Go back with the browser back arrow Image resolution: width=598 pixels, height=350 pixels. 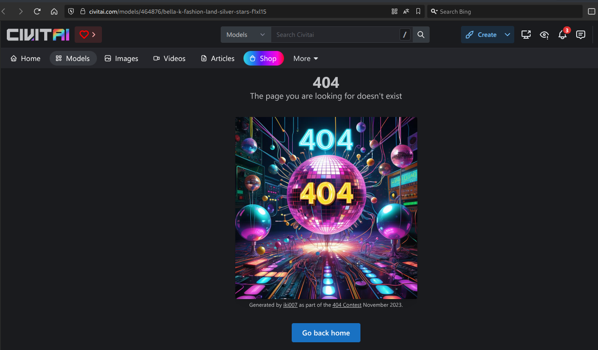point(4,11)
